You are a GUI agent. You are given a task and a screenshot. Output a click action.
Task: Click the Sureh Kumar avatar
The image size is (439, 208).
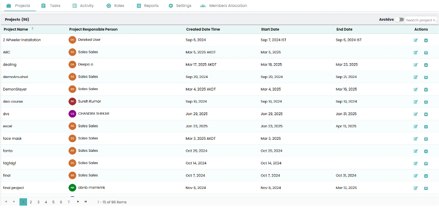pos(72,102)
